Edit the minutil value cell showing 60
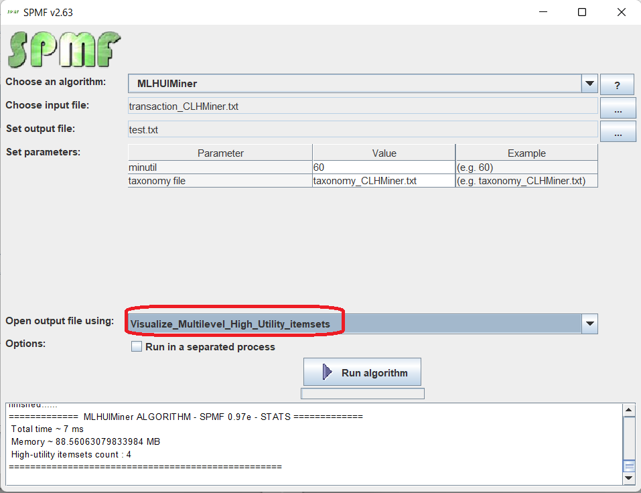Screen dimensions: 641x493 tap(383, 167)
